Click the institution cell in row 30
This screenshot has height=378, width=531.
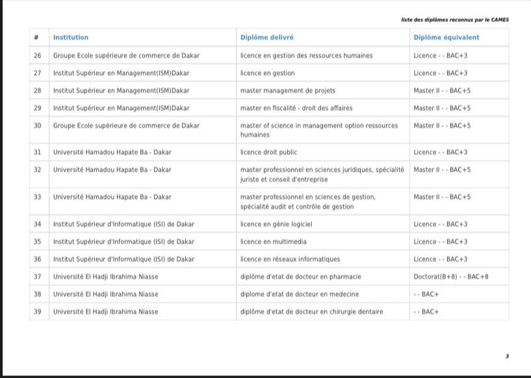(126, 126)
